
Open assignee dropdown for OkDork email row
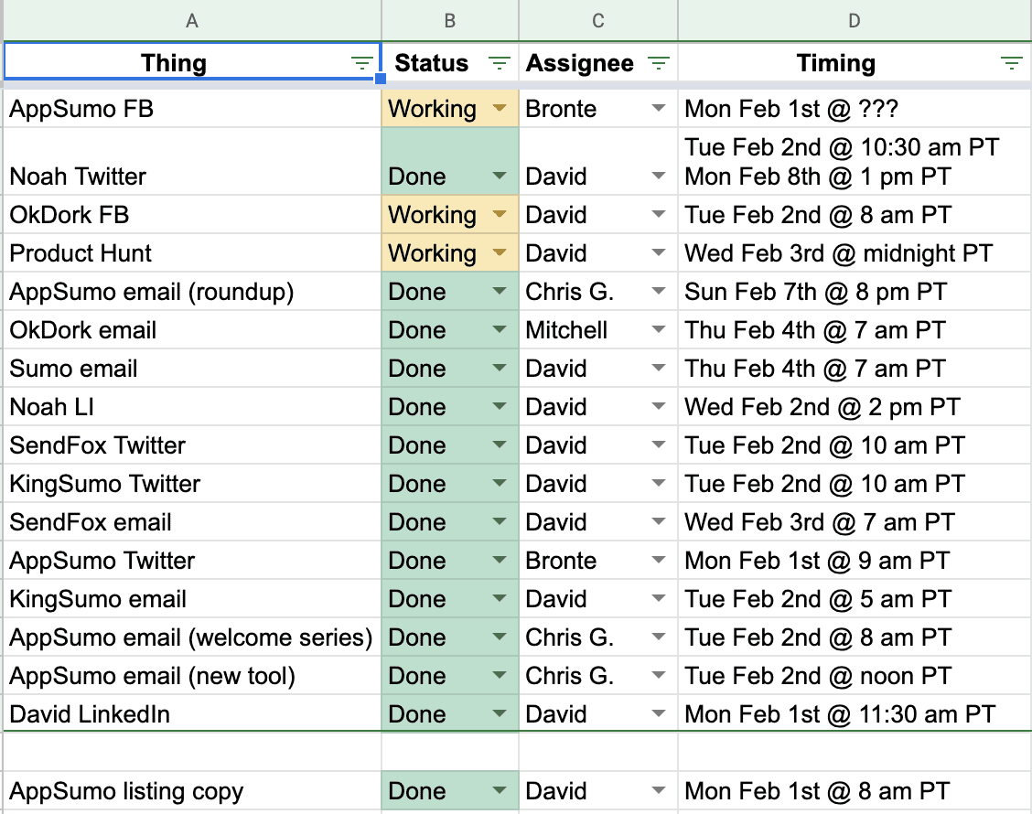tap(659, 329)
